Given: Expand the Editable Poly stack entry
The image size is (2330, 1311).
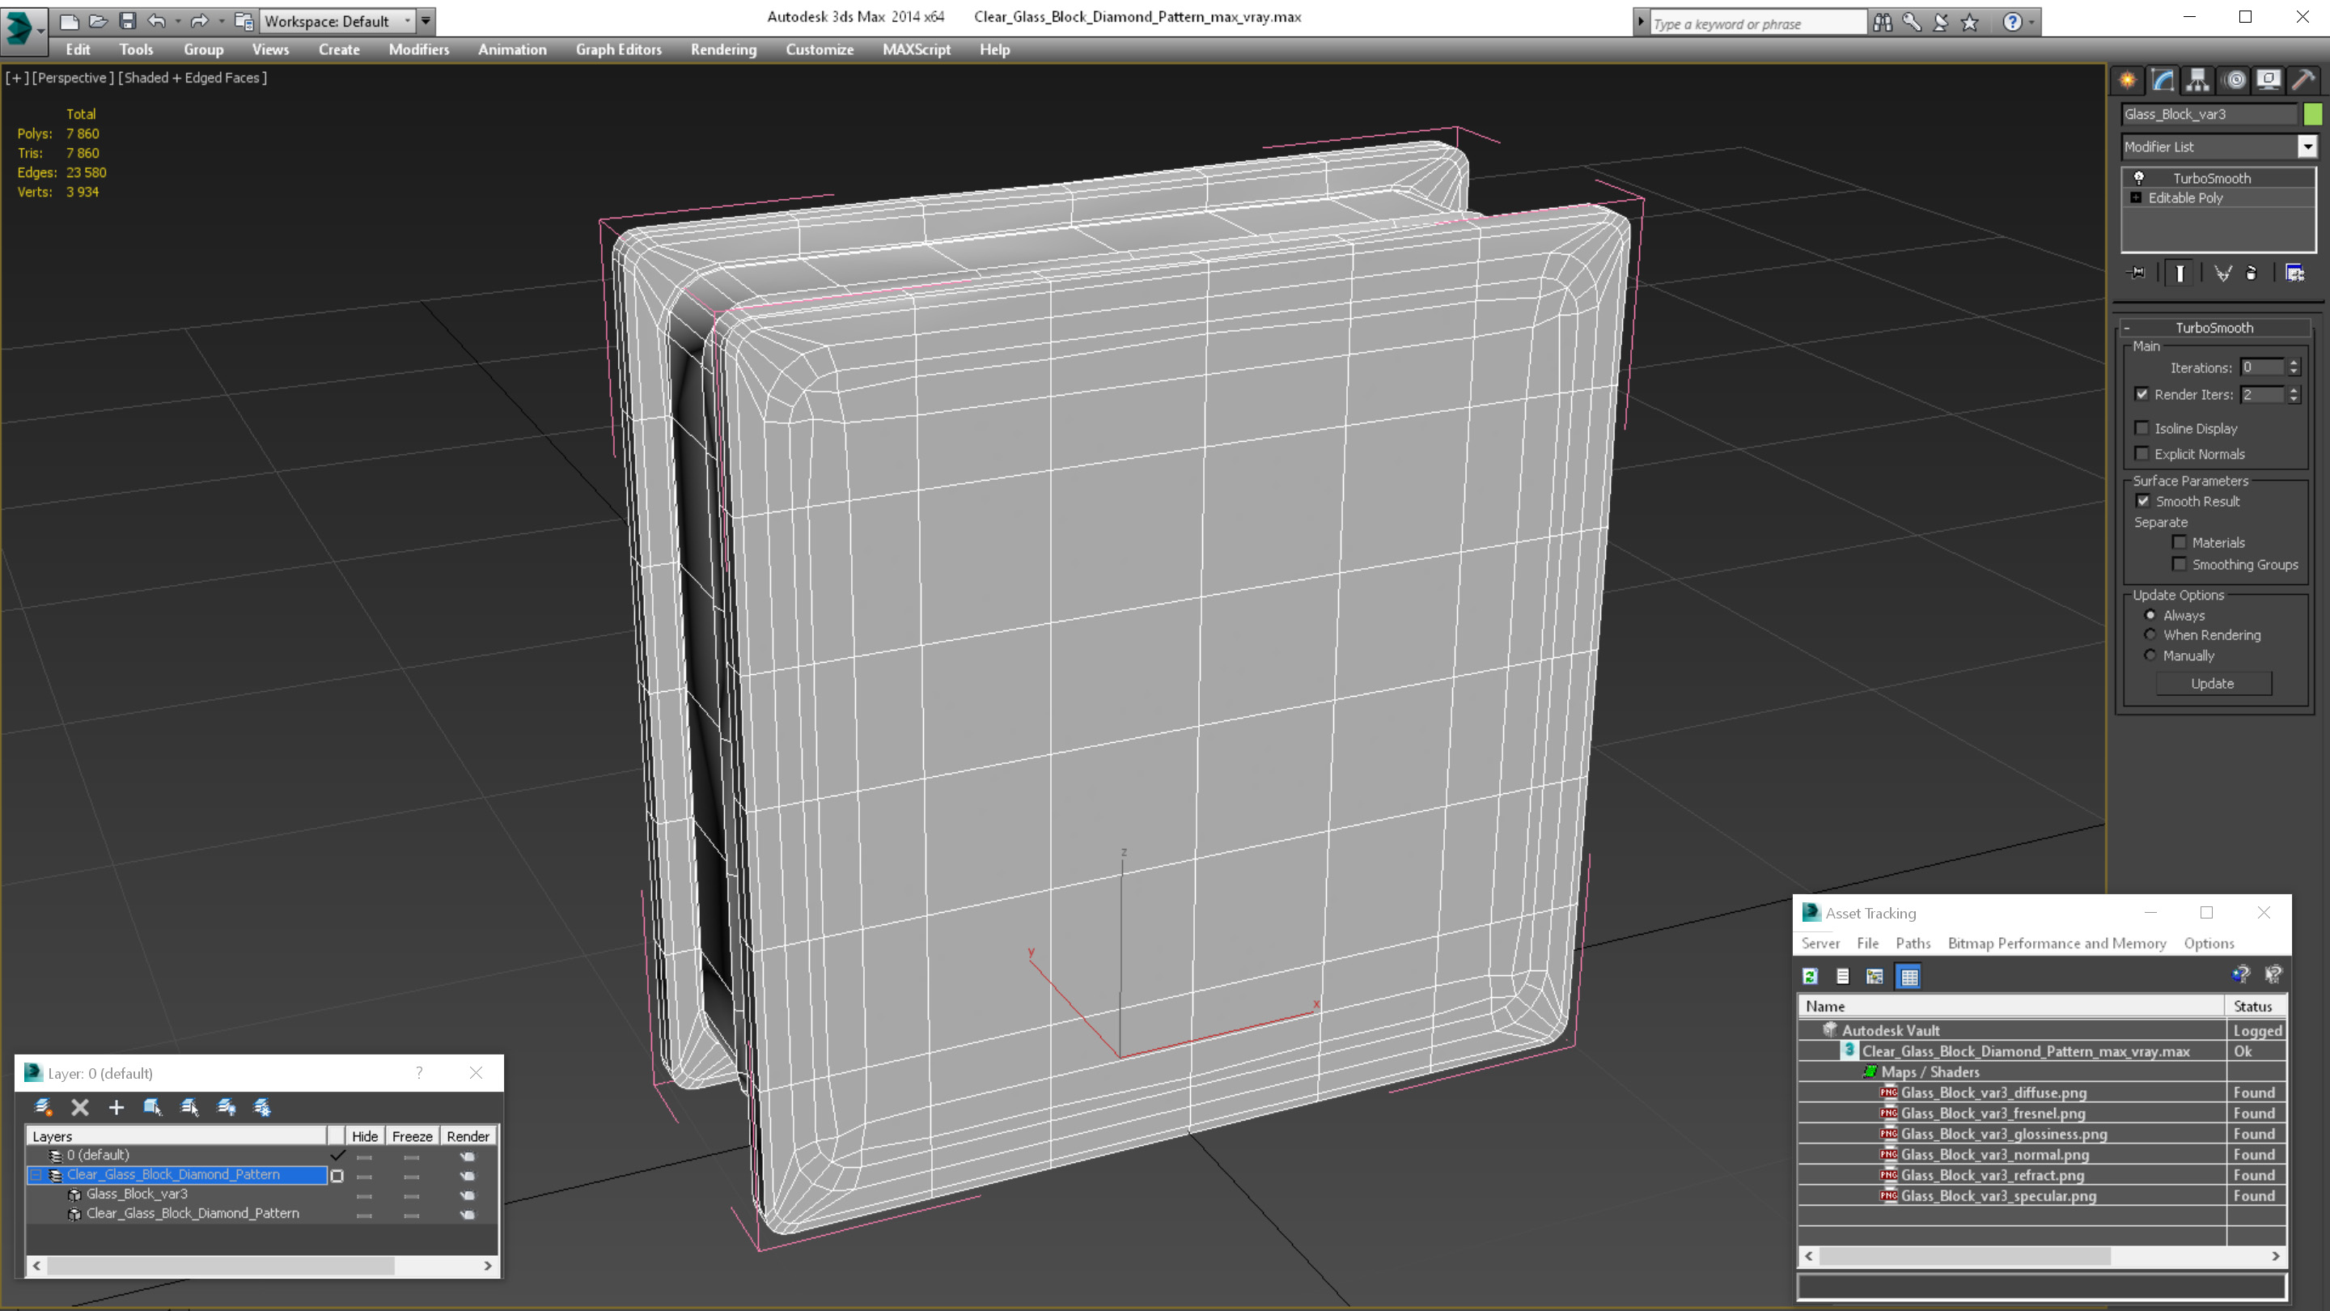Looking at the screenshot, I should coord(2136,197).
